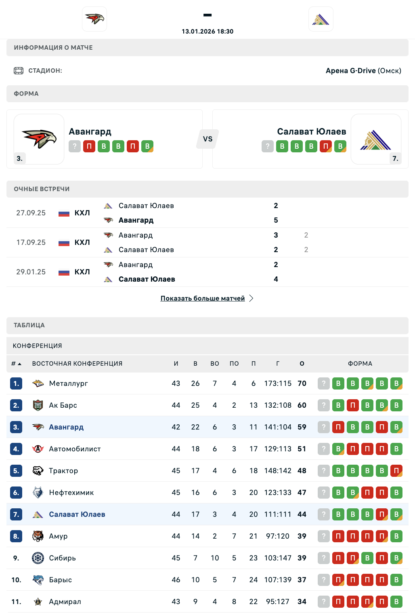Sort the table by the # column
Viewport: 415px width, 615px height.
tap(16, 364)
